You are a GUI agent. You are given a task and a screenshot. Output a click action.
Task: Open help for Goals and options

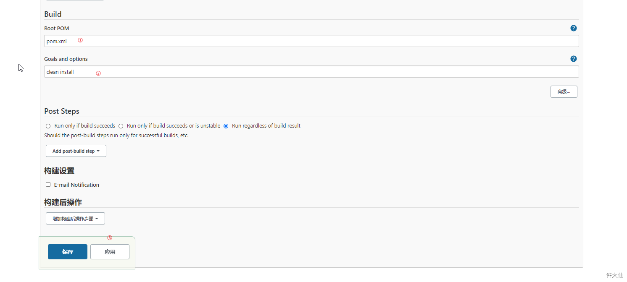tap(573, 59)
